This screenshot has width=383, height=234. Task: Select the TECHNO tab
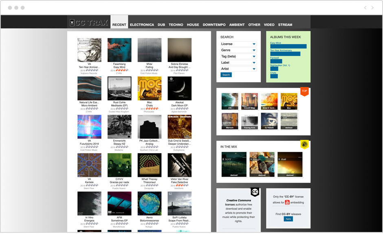point(176,25)
